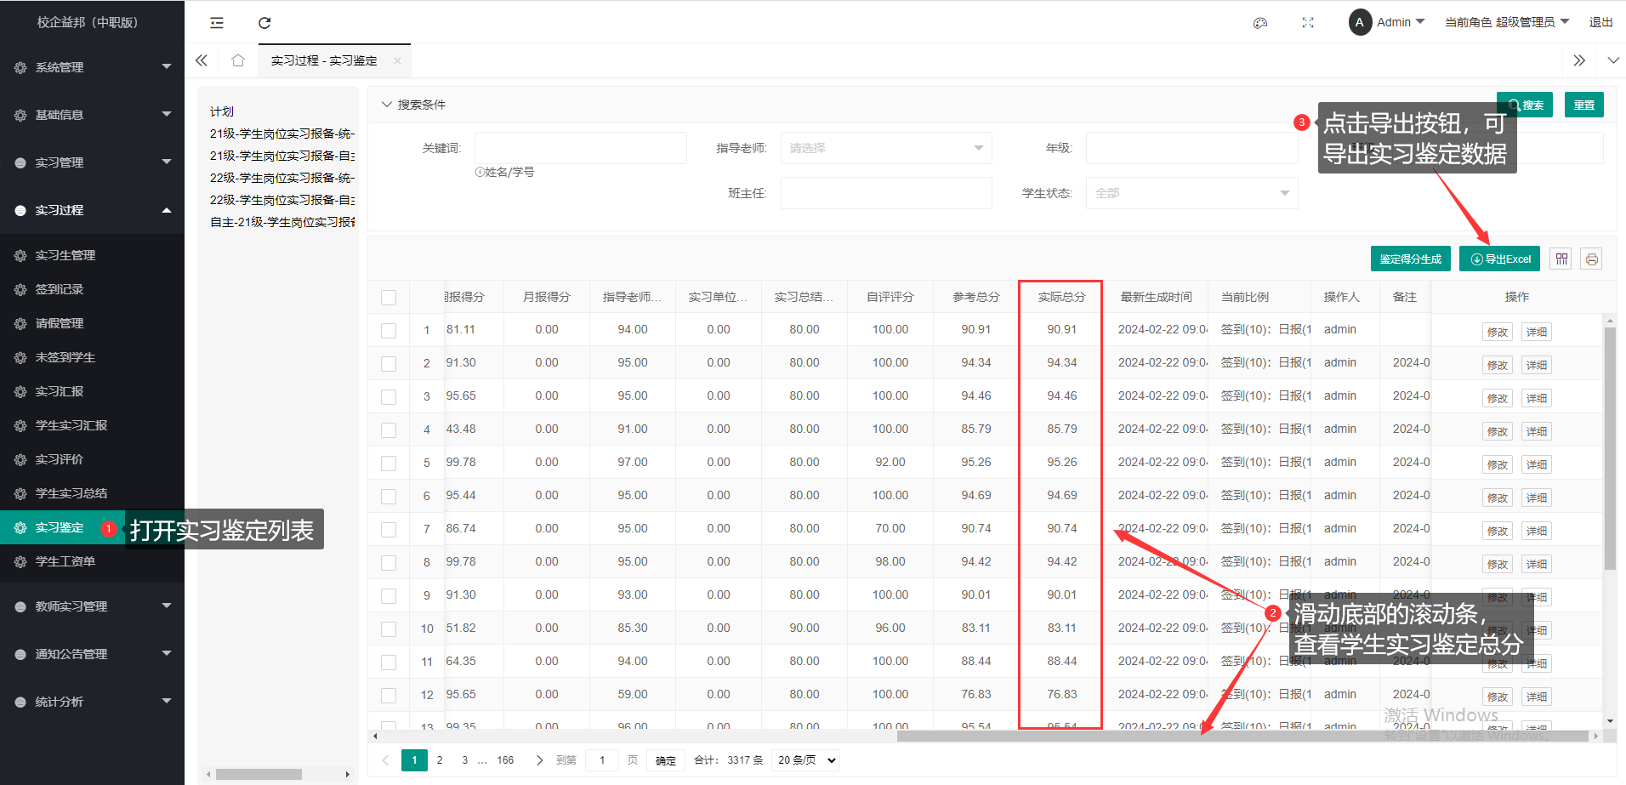Click the 导出Excel button
This screenshot has width=1626, height=785.
[x=1500, y=259]
